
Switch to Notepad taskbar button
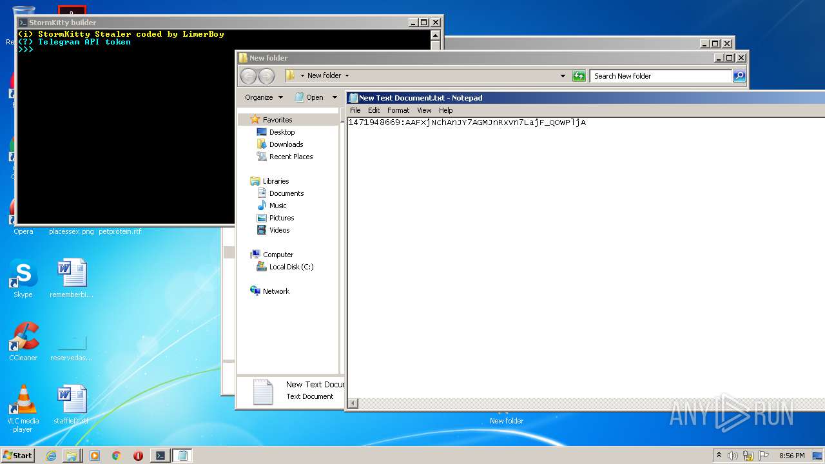tap(182, 456)
